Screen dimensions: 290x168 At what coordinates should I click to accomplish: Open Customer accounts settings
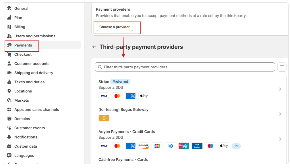[32, 63]
